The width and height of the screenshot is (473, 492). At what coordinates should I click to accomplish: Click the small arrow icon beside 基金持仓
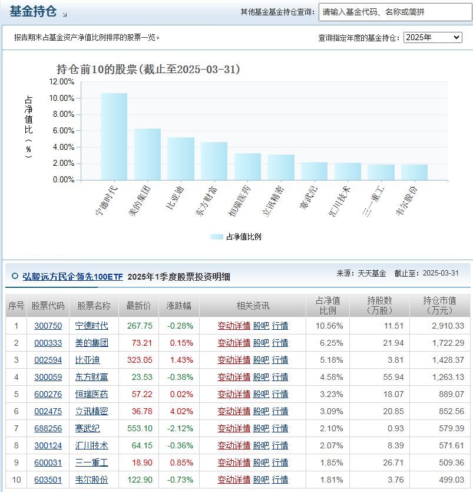click(65, 14)
